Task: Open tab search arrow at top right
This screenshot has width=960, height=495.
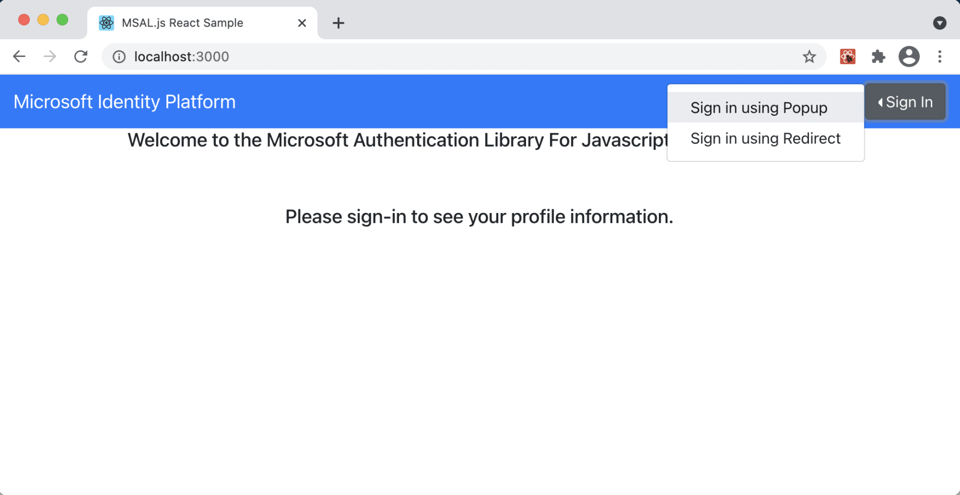Action: click(939, 23)
